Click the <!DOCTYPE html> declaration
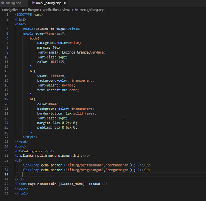This screenshot has width=206, height=201. (x=29, y=15)
